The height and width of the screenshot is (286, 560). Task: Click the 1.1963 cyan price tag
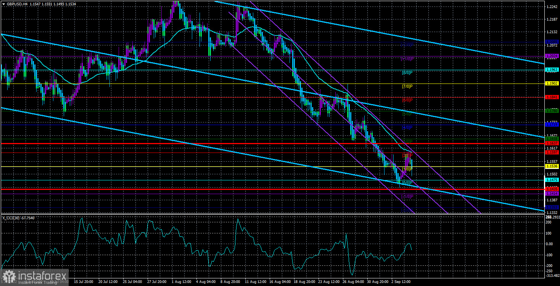pos(552,70)
